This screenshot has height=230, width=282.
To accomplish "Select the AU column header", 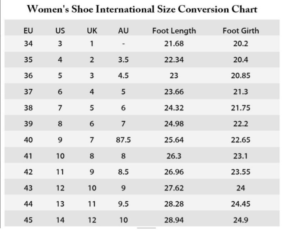I will point(123,31).
